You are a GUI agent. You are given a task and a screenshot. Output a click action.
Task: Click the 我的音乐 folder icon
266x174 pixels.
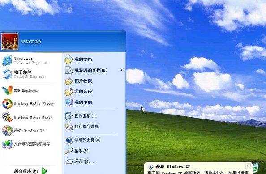point(69,92)
